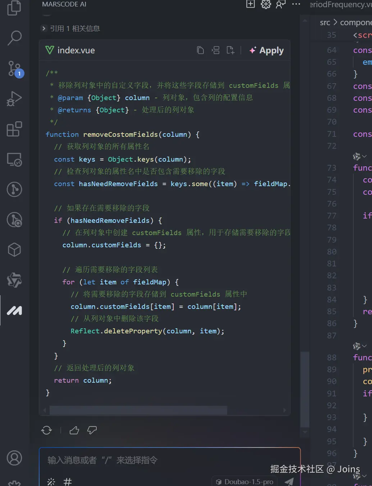Open the Explorer files icon in activity bar

[14, 8]
